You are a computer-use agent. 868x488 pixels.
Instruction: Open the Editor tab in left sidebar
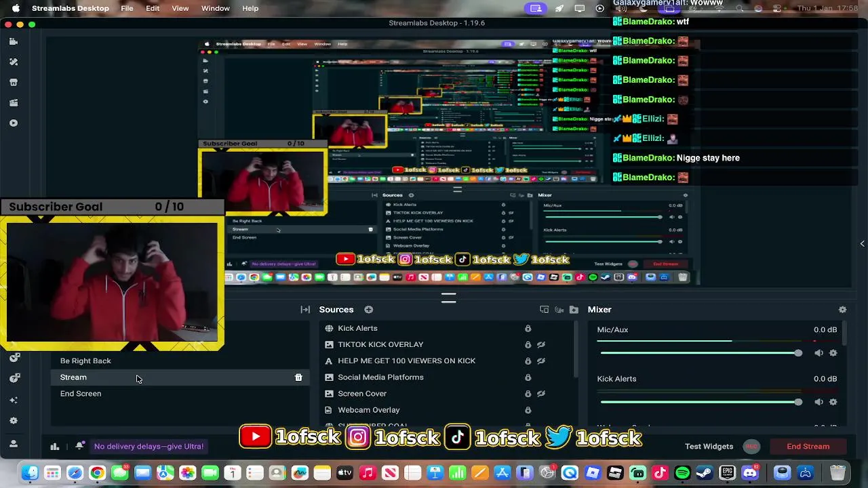coord(13,41)
